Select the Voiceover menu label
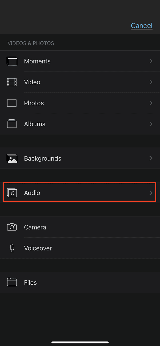Viewport: 160px width, 346px height. pos(38,248)
